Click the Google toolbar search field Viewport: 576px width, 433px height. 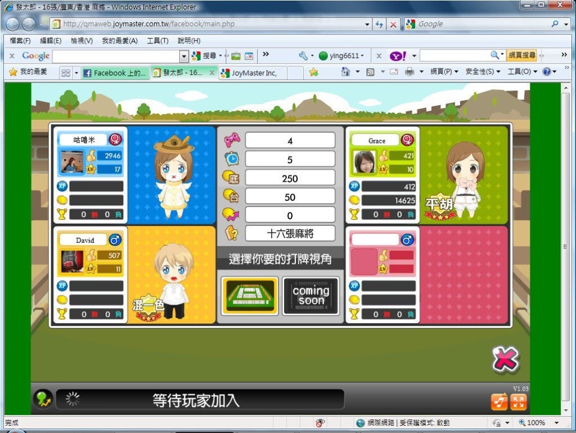(x=116, y=56)
